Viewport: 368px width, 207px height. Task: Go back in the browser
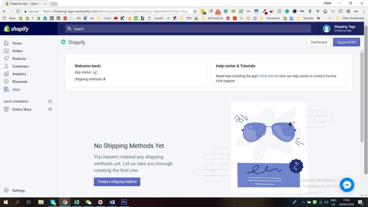pos(5,11)
